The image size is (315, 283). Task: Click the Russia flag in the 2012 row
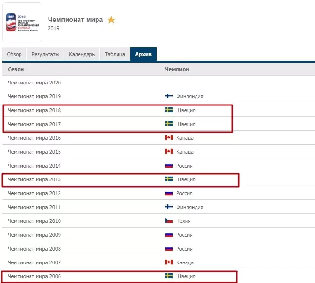169,193
